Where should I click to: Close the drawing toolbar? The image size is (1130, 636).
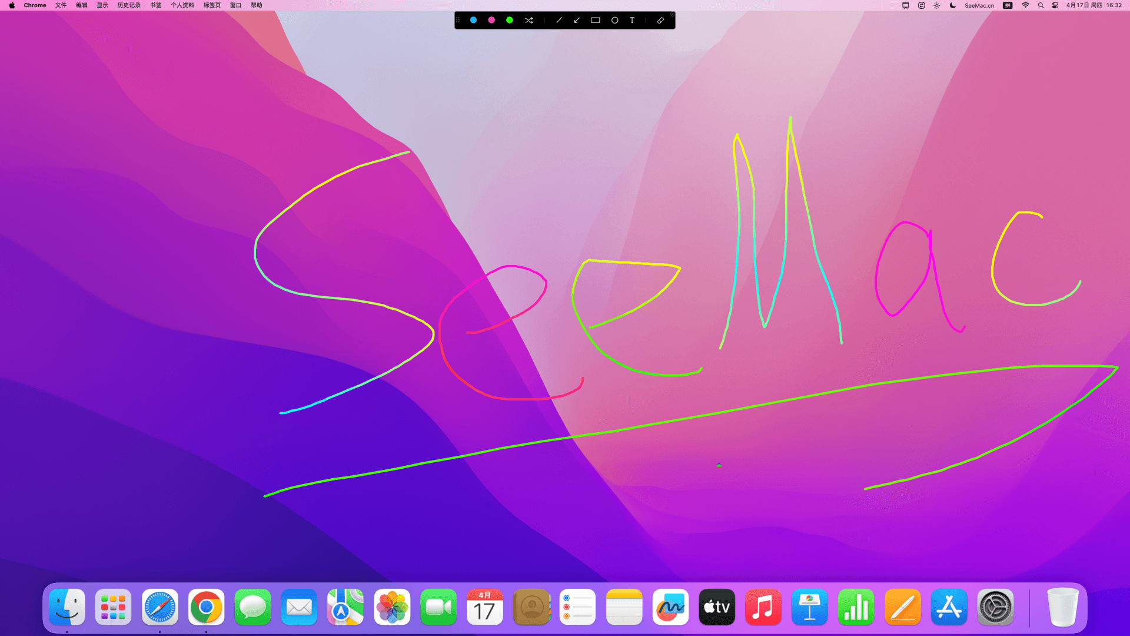click(672, 14)
